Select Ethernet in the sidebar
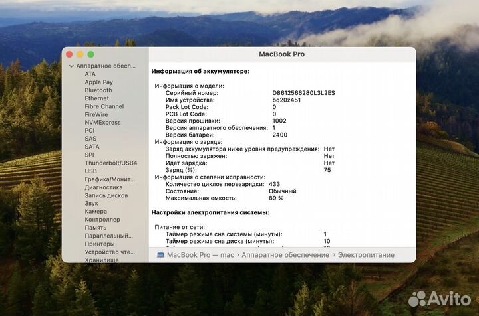The height and width of the screenshot is (316, 479). tap(96, 98)
